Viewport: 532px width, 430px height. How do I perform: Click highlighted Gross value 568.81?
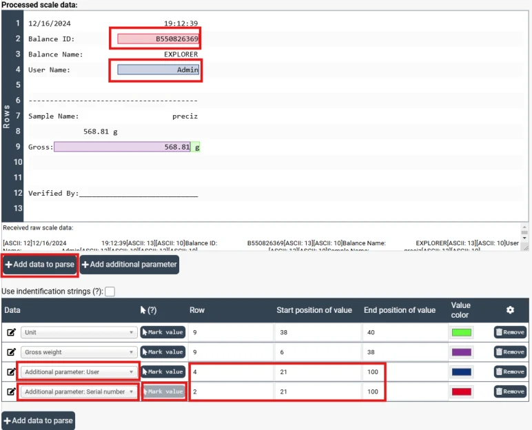tap(122, 147)
